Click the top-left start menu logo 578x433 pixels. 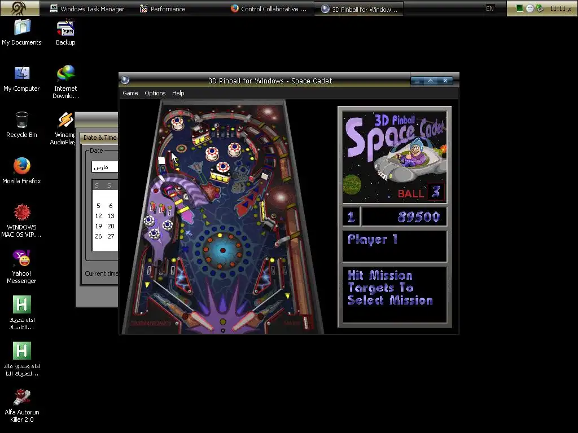point(20,8)
